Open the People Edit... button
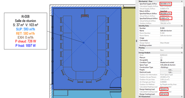This screenshot has width=185, height=98. click(x=171, y=70)
